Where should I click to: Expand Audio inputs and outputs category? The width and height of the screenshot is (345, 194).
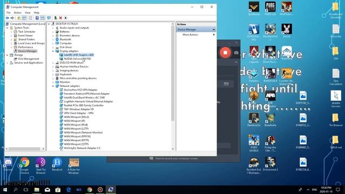click(x=53, y=28)
